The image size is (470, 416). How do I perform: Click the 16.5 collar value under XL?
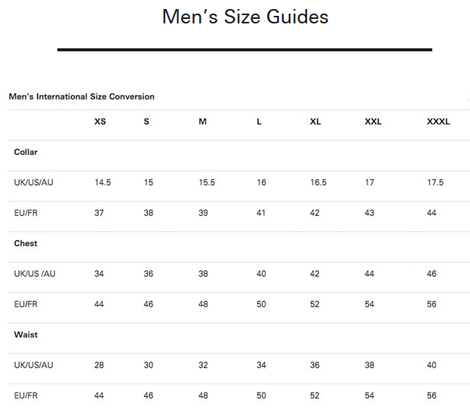coord(318,183)
